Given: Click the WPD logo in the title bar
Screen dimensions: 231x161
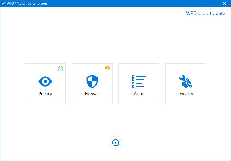Looking at the screenshot, I should [x=4, y=4].
